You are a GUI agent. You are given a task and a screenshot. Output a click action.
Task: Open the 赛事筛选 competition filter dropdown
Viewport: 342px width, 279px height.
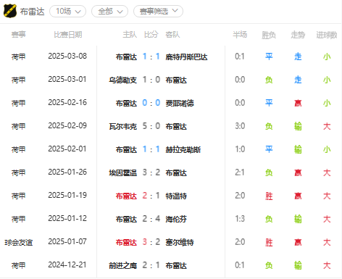[x=158, y=12]
